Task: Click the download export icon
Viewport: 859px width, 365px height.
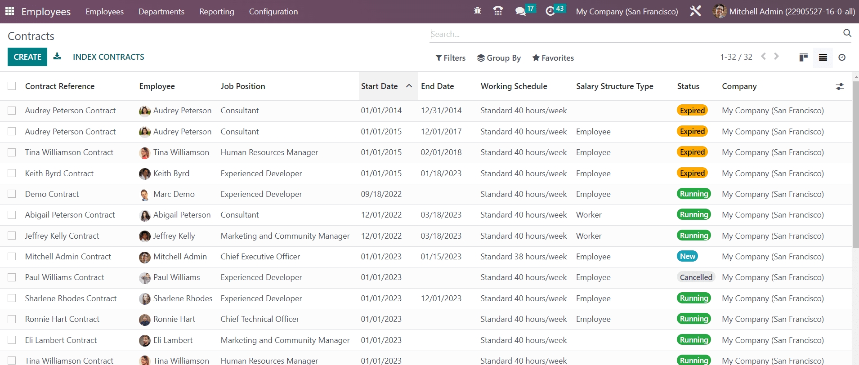Action: pyautogui.click(x=57, y=57)
